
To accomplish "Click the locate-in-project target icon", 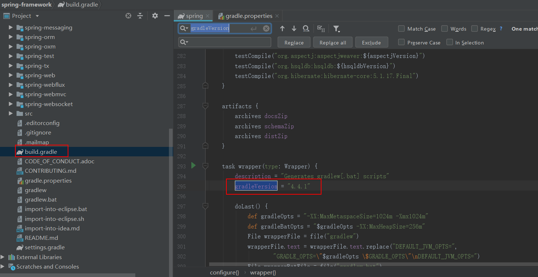I will click(x=128, y=16).
